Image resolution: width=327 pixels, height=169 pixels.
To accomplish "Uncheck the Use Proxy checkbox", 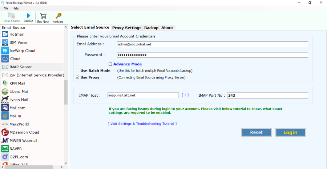I will [x=77, y=77].
